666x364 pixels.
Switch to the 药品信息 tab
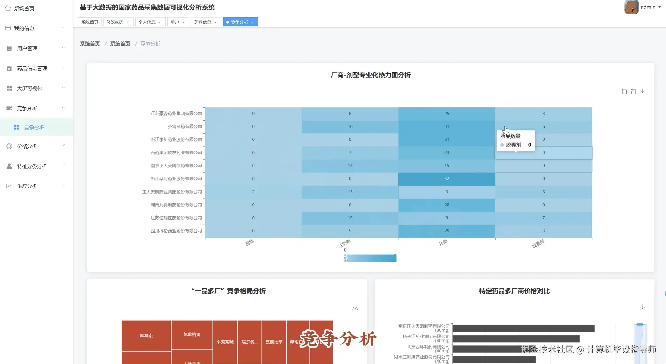[x=203, y=22]
